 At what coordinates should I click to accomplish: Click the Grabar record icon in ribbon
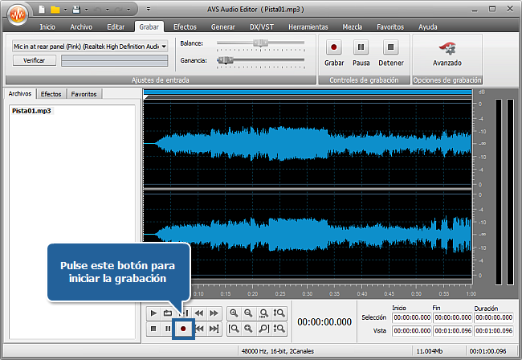coord(333,47)
